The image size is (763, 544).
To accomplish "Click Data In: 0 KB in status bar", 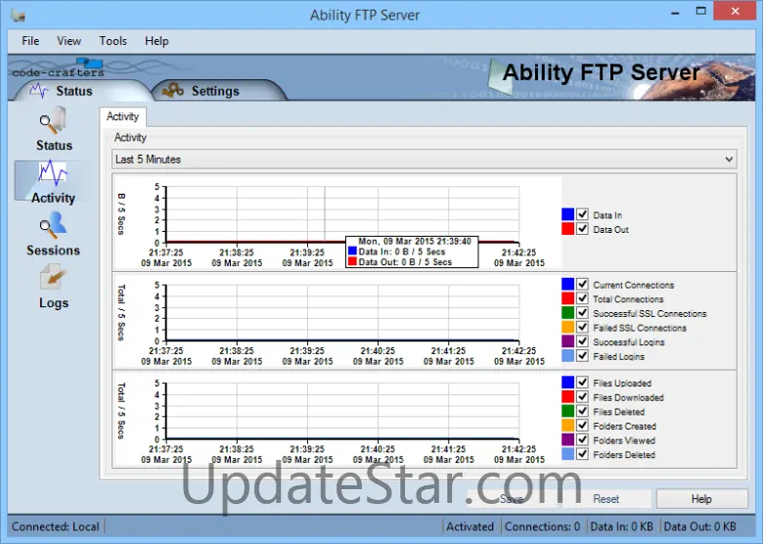I will 621,526.
